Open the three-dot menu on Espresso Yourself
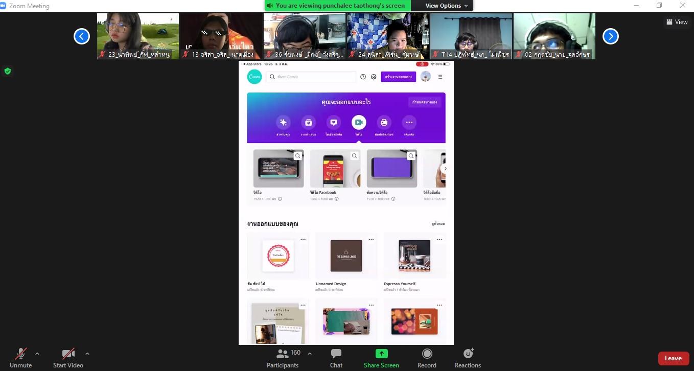The height and width of the screenshot is (371, 694). (x=439, y=239)
